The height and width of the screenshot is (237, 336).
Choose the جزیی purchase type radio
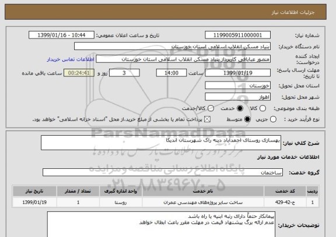click(273, 119)
